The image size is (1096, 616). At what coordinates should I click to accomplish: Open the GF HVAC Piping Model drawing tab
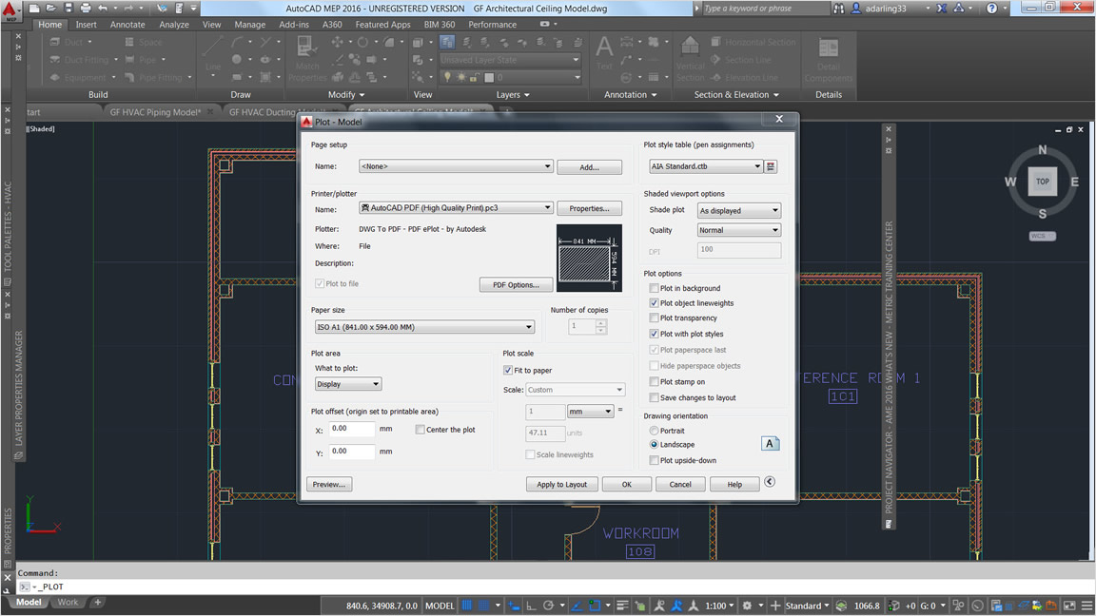click(x=155, y=112)
